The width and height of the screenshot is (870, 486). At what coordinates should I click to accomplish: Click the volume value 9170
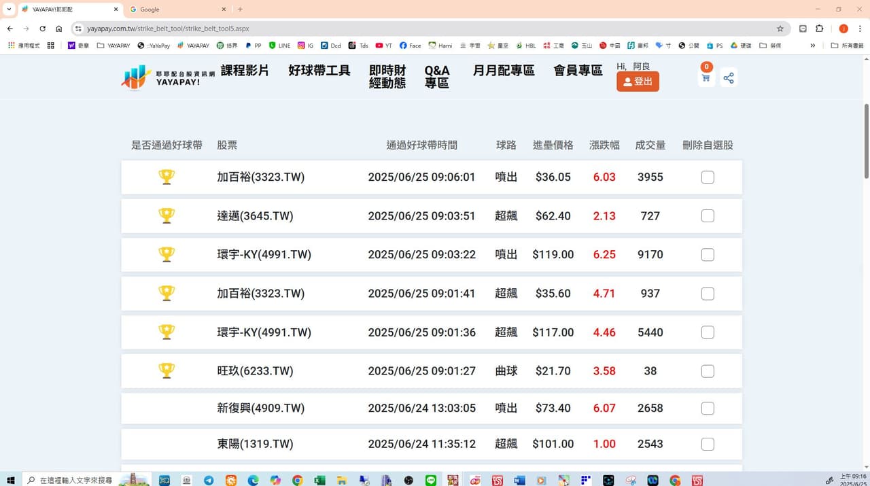pyautogui.click(x=650, y=254)
